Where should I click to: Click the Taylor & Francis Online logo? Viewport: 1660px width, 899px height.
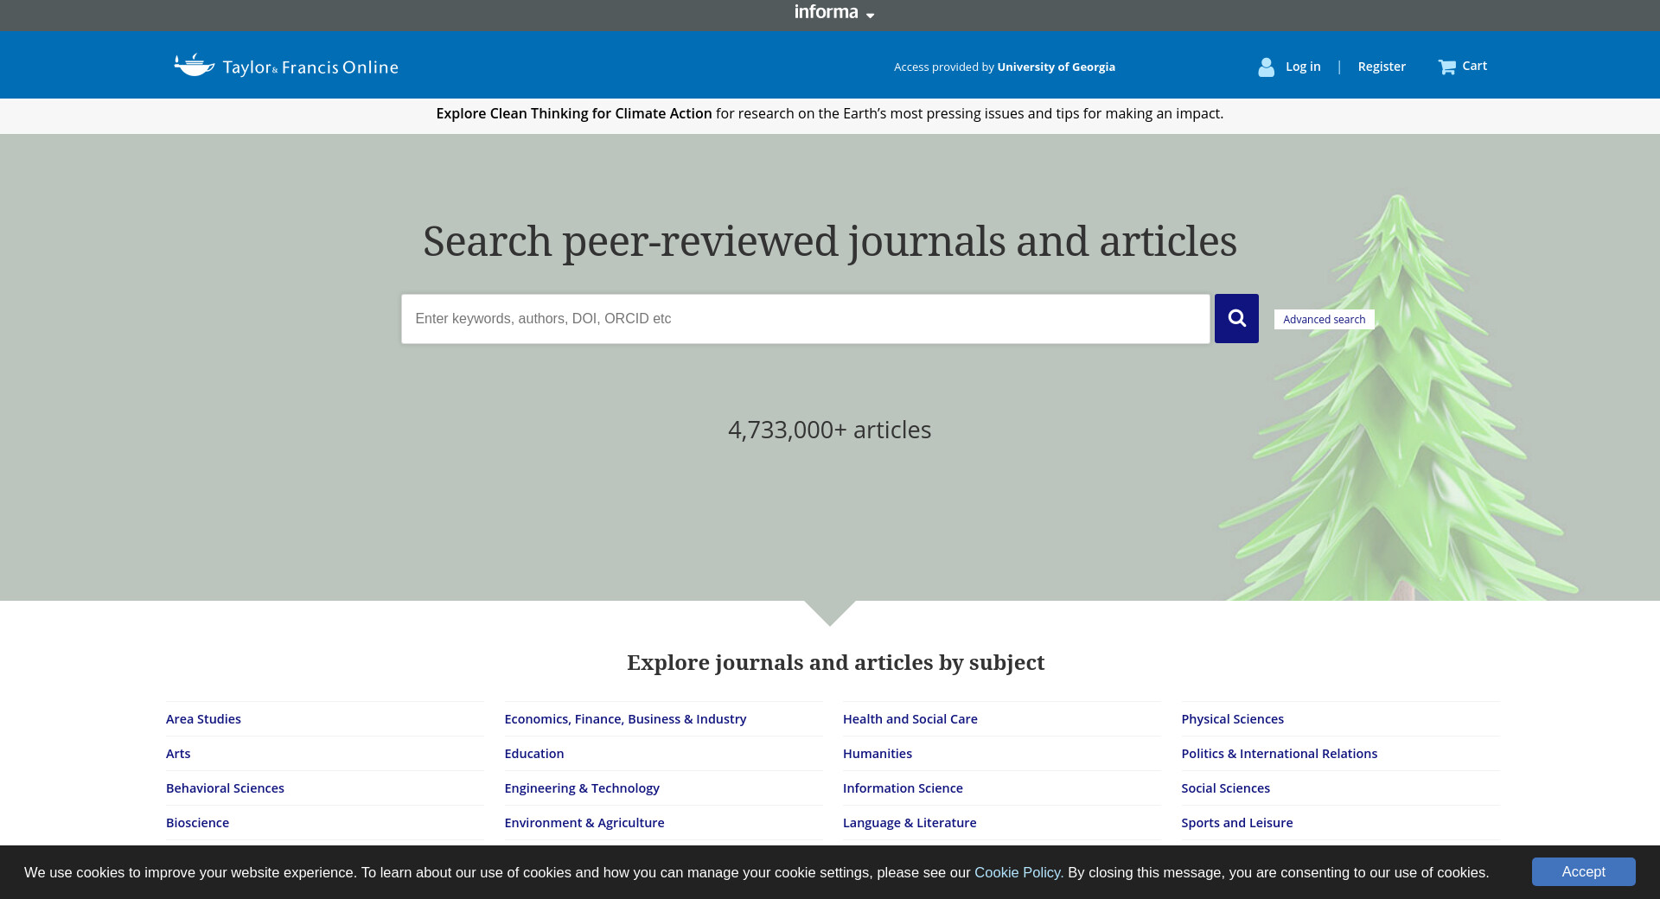click(x=286, y=66)
